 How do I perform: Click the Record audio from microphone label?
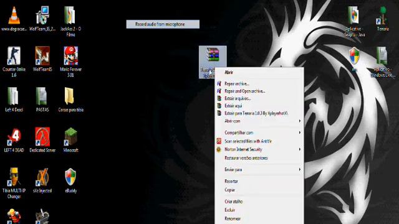click(160, 24)
